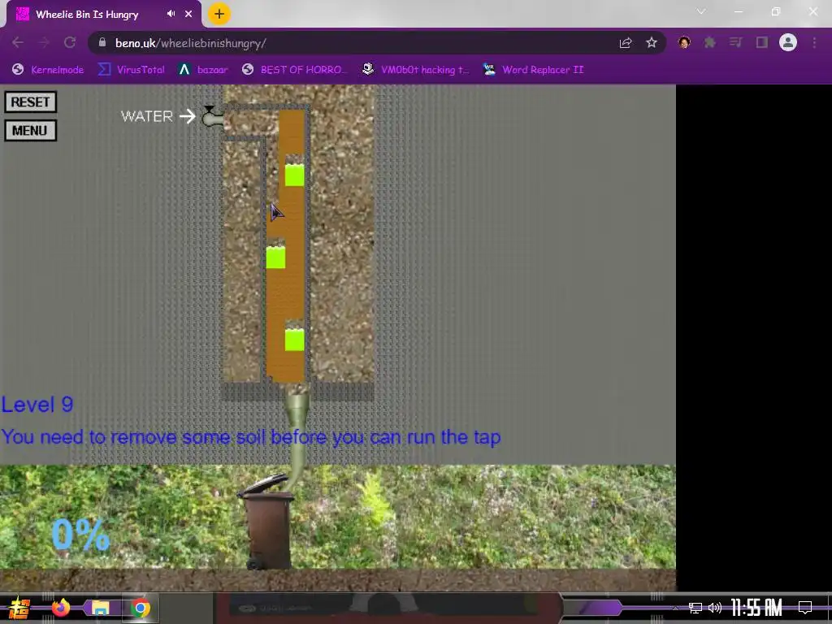Launch Firefox from the taskbar

pos(61,608)
